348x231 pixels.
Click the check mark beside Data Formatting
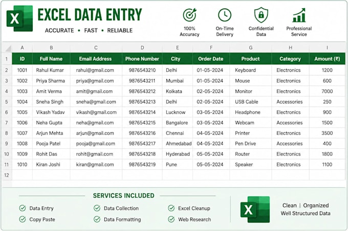97,219
